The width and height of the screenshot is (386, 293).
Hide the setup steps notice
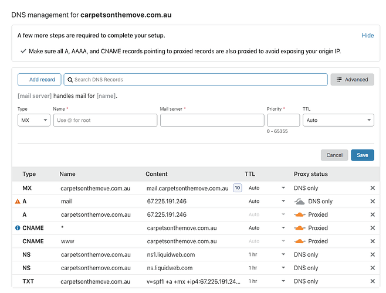[x=367, y=35]
